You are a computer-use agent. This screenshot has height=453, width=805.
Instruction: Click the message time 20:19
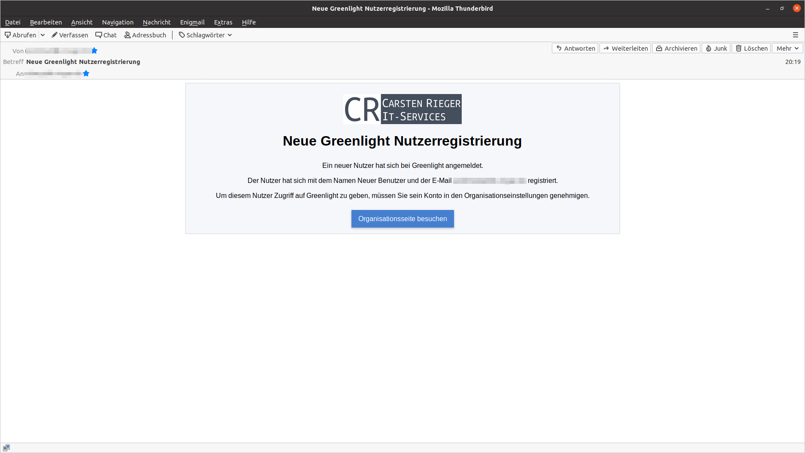coord(793,62)
